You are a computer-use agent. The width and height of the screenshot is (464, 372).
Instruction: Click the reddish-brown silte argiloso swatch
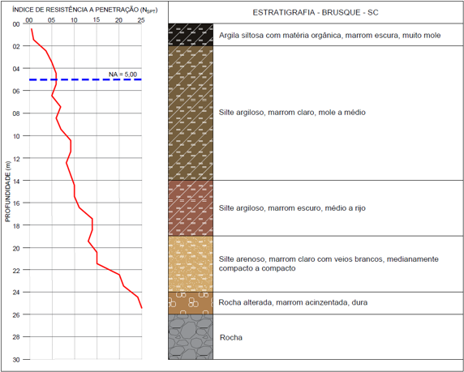(191, 208)
